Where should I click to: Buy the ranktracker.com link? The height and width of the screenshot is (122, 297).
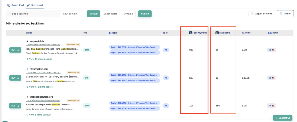(x=15, y=78)
